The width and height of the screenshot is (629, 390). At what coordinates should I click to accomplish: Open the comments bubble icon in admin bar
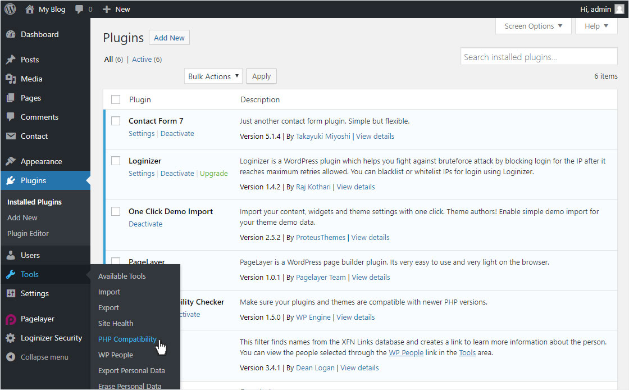point(79,9)
